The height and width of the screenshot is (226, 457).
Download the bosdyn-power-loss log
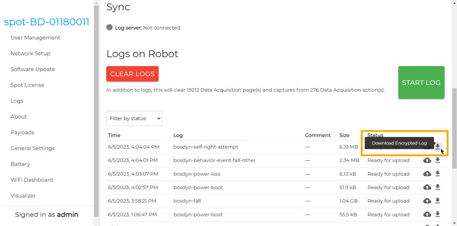[437, 174]
